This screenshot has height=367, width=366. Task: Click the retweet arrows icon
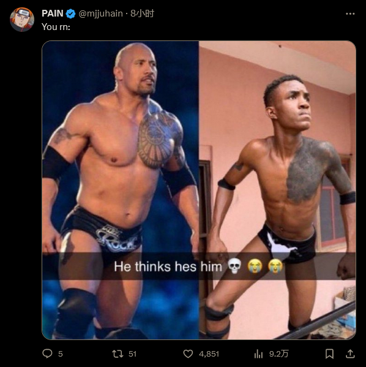[x=118, y=354]
